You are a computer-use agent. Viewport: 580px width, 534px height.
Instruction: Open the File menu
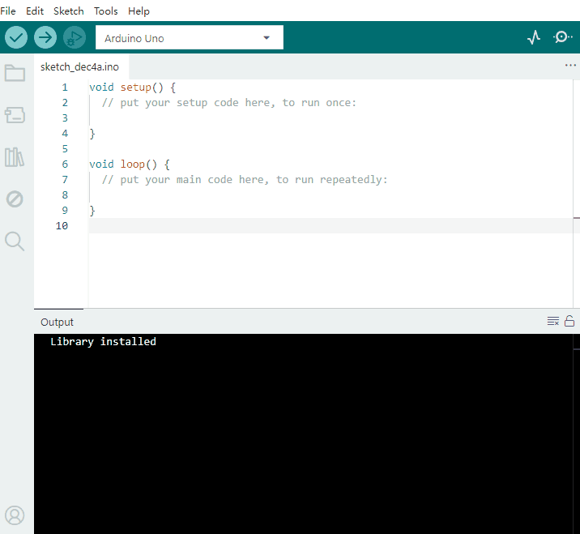pos(8,11)
